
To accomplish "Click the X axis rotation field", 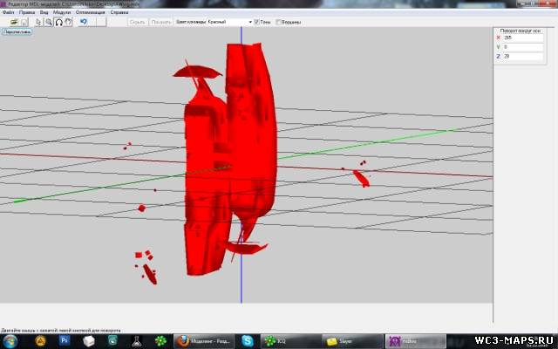I will click(x=521, y=38).
